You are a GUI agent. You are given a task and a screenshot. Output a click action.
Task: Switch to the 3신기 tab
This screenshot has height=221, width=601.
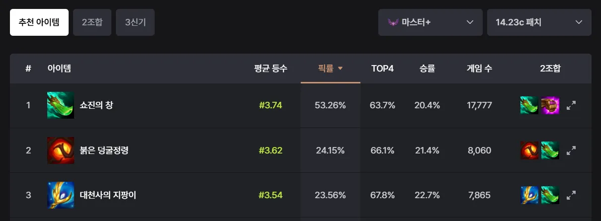[x=135, y=22]
